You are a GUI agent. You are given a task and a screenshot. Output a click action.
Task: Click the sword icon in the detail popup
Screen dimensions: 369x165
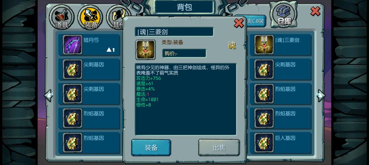coord(145,50)
